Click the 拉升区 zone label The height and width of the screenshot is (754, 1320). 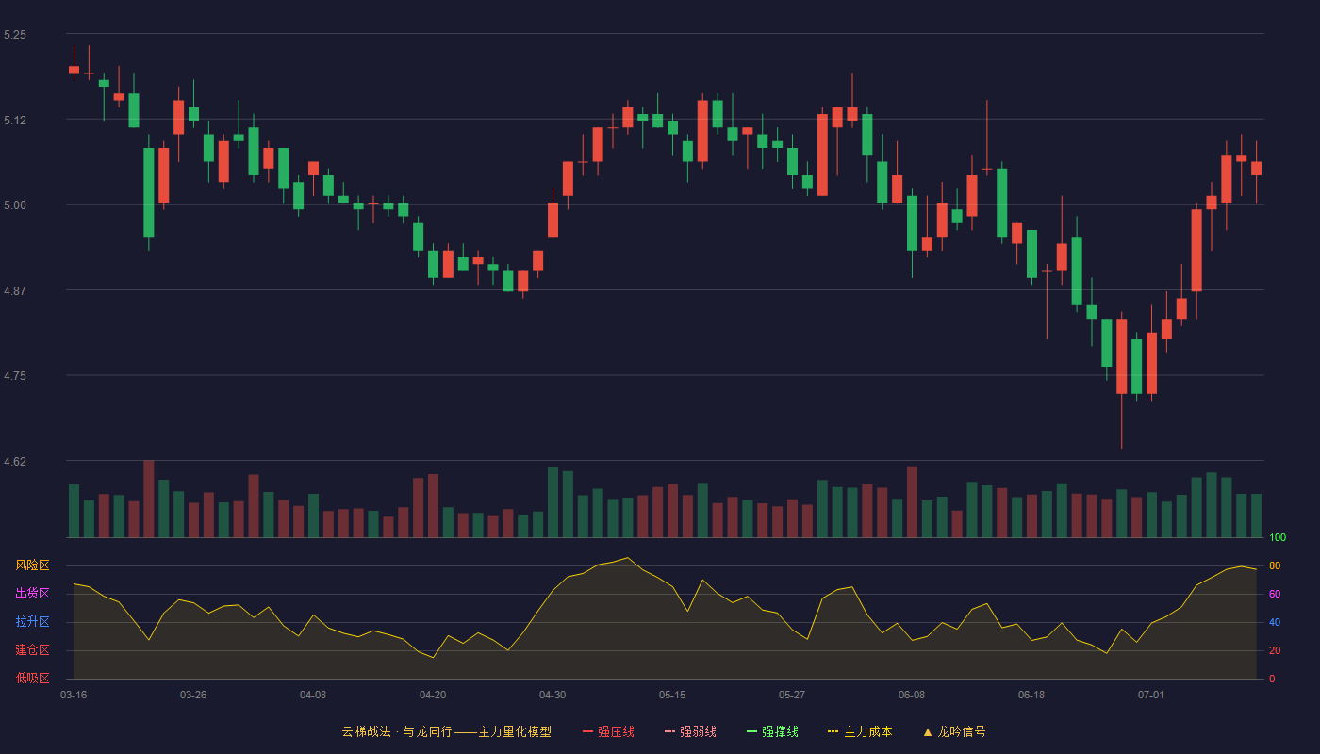[x=32, y=622]
